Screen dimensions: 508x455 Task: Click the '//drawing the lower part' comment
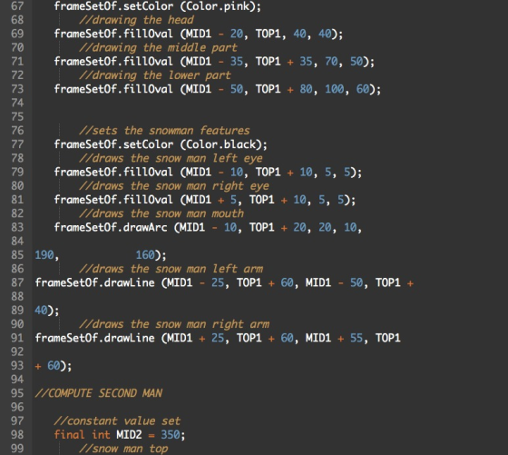point(155,75)
